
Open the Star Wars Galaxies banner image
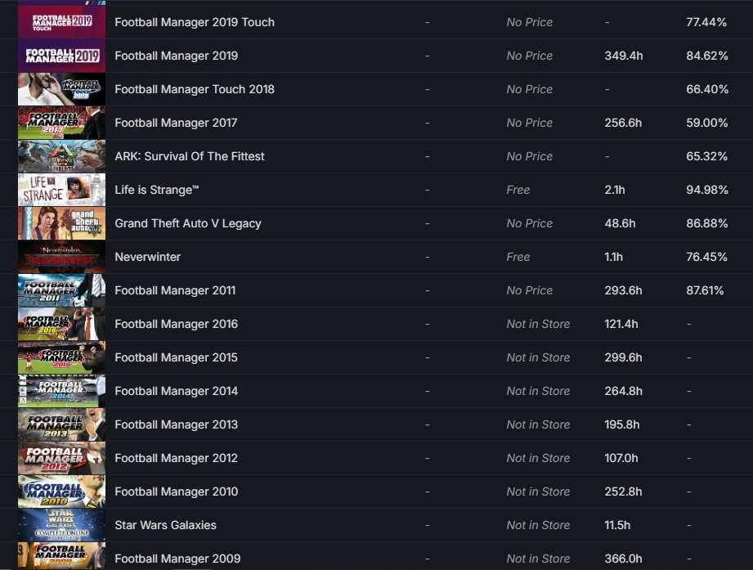coord(61,525)
